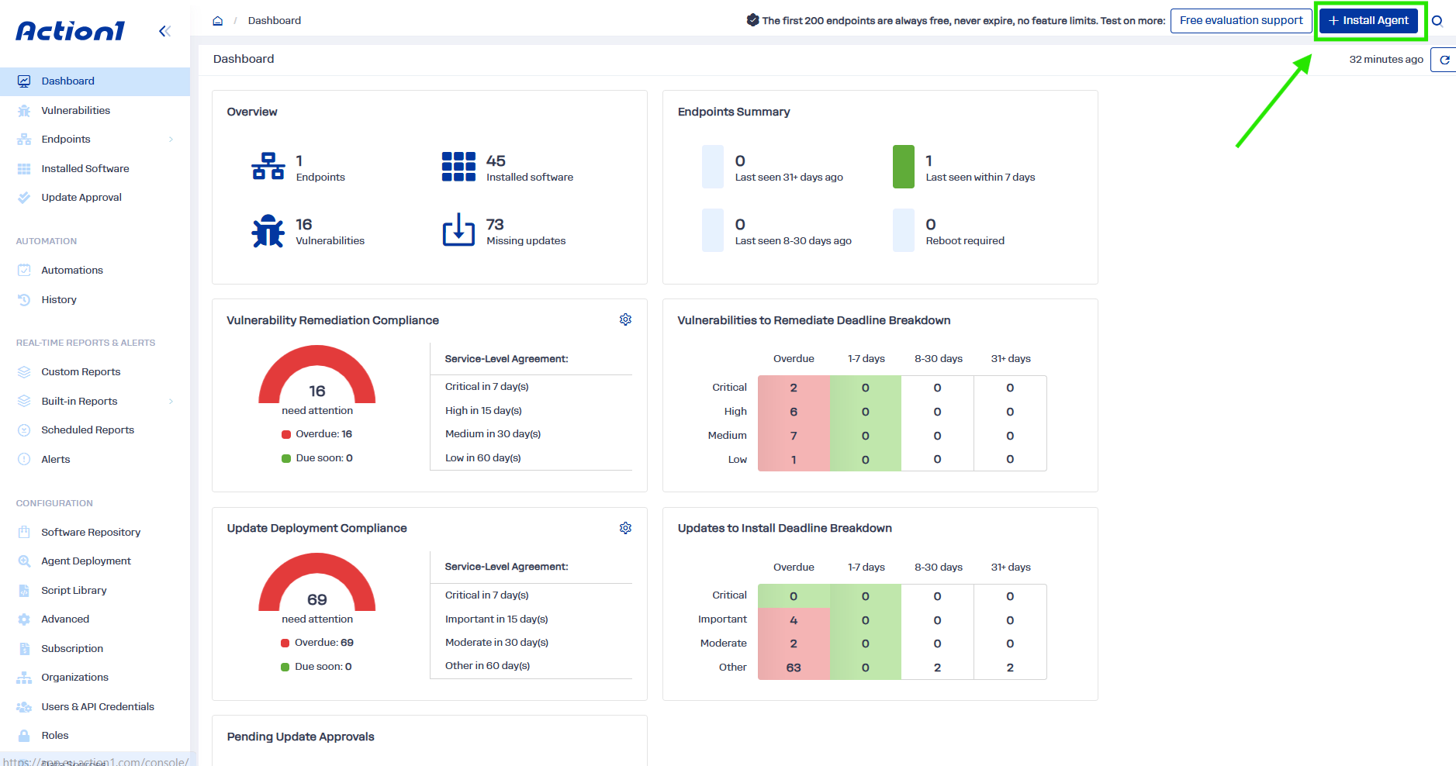Open settings gear for Vulnerability Remediation Compliance
Screen dimensions: 1456x766
625,319
